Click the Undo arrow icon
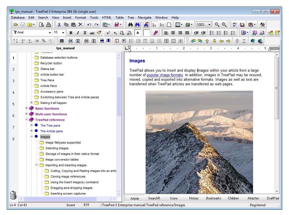This screenshot has height=215, width=289. coord(89,25)
